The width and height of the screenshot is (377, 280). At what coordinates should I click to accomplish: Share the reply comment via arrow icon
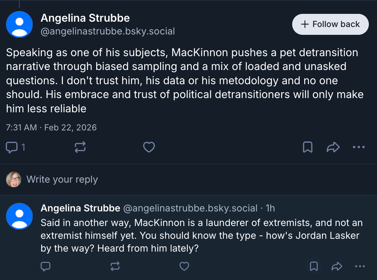pyautogui.click(x=336, y=266)
